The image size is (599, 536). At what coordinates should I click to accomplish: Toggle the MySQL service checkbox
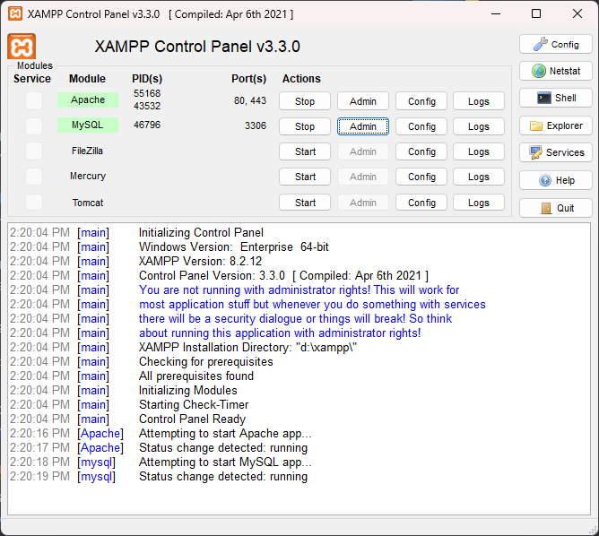[34, 126]
